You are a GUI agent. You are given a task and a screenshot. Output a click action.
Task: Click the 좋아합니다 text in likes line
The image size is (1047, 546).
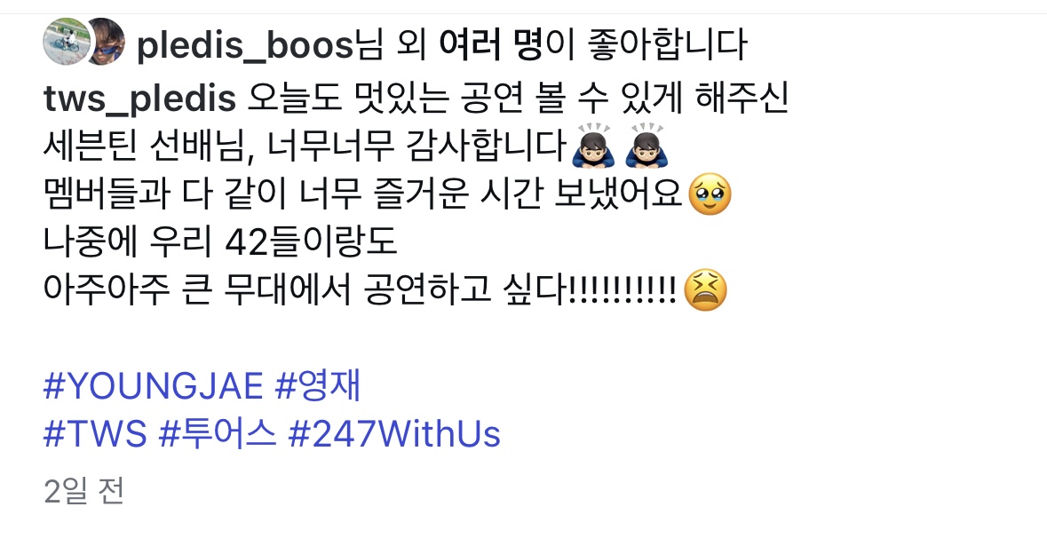tap(667, 44)
